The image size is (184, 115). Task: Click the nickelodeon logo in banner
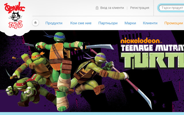click(x=141, y=40)
